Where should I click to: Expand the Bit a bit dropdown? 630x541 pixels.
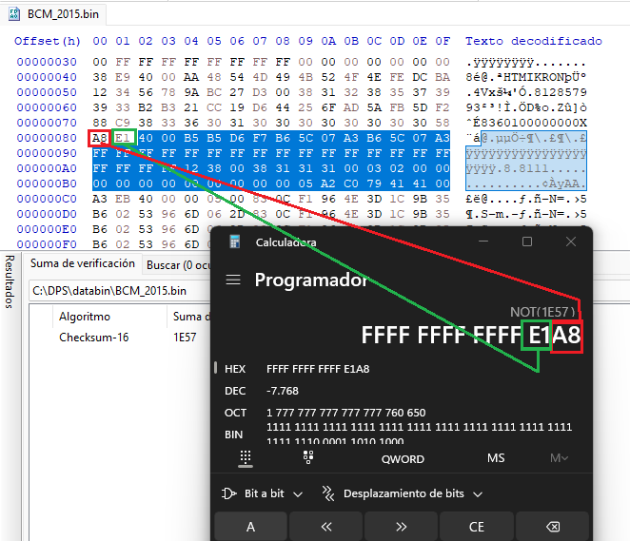click(x=262, y=493)
